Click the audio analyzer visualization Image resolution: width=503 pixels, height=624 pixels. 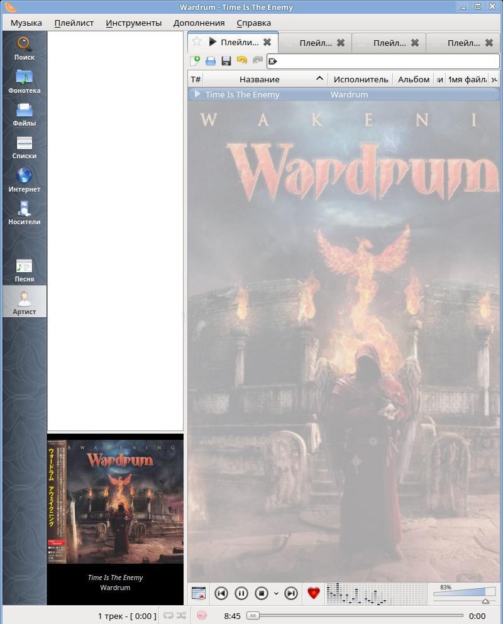click(377, 593)
